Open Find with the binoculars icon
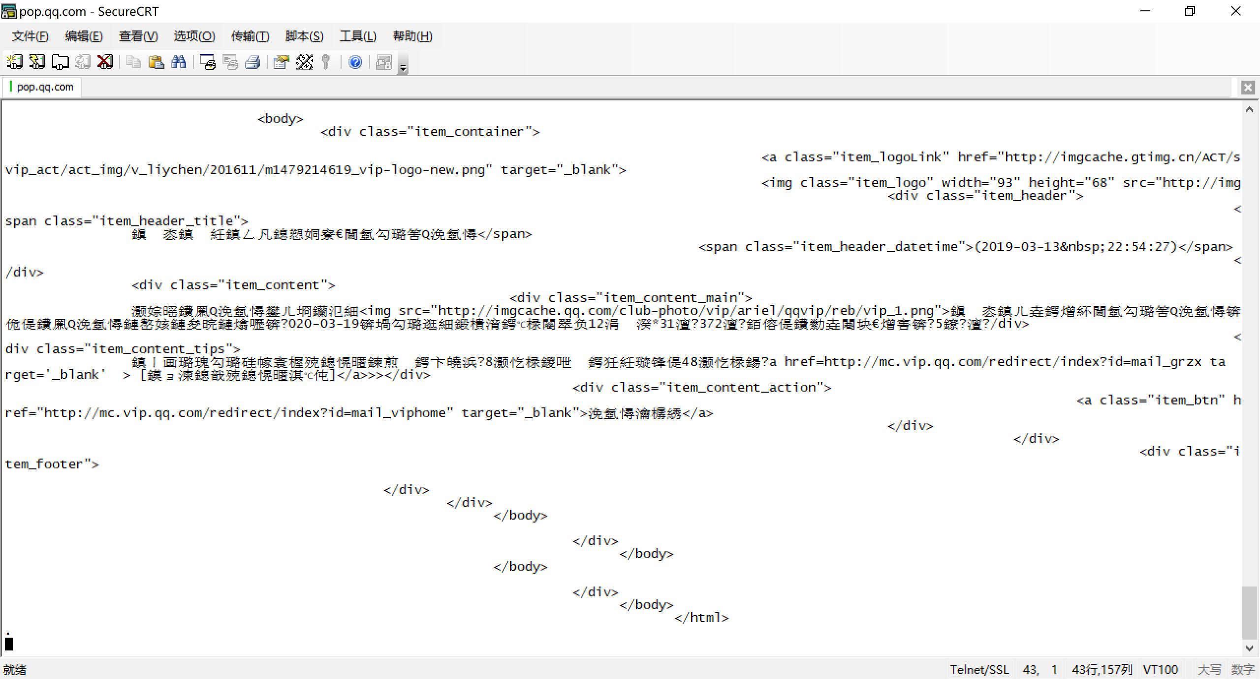 pyautogui.click(x=179, y=62)
